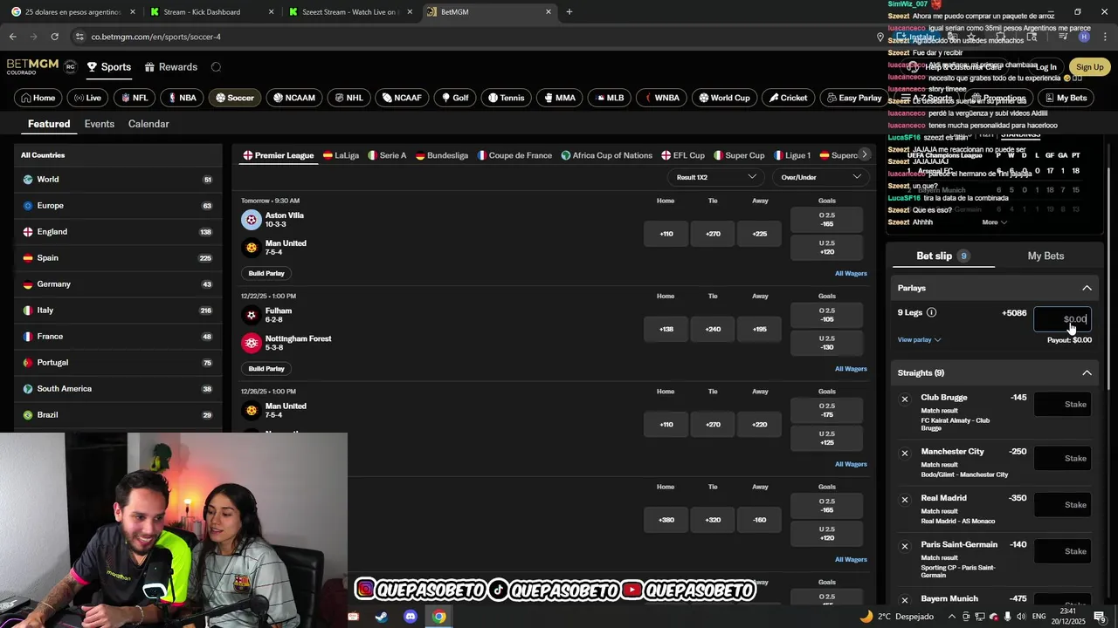Enter stake for Club Brugge bet

1062,405
